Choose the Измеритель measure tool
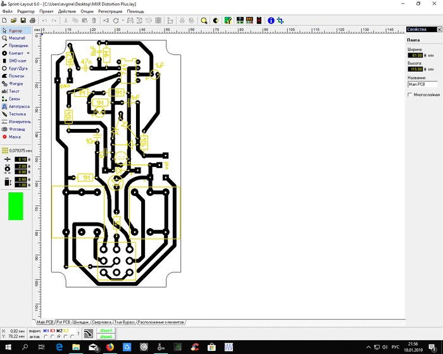The image size is (443, 354). (19, 121)
